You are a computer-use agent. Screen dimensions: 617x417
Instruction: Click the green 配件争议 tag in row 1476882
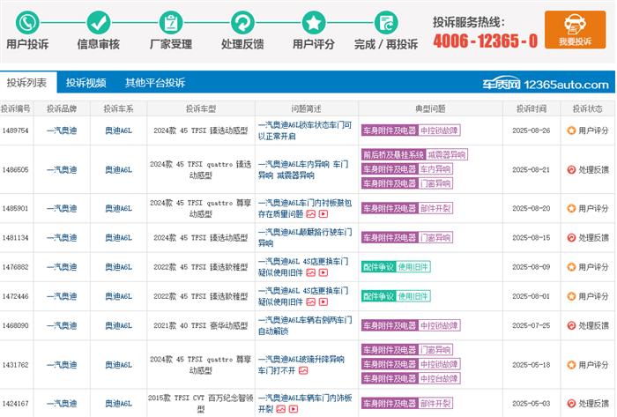[x=377, y=266]
